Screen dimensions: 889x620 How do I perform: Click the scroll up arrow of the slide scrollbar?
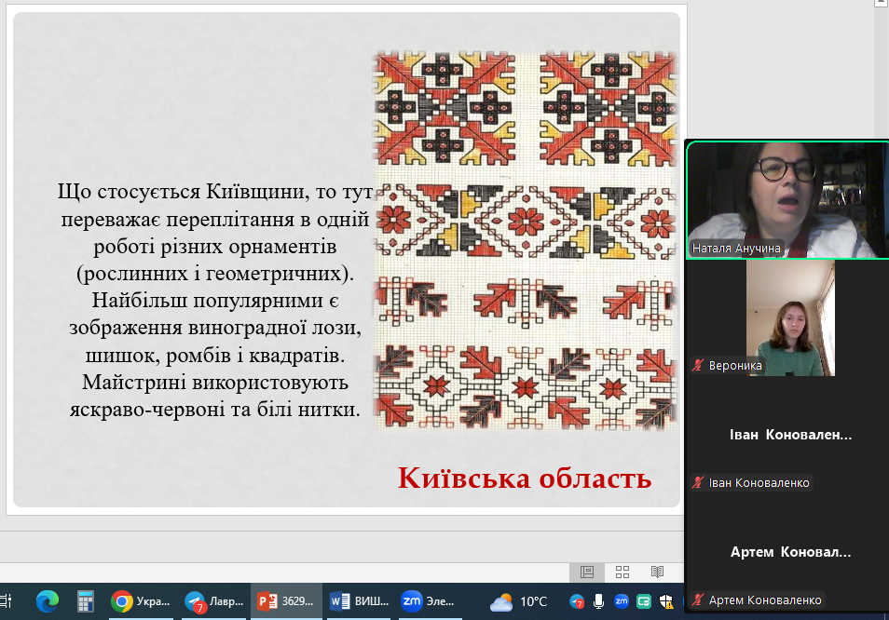880,5
